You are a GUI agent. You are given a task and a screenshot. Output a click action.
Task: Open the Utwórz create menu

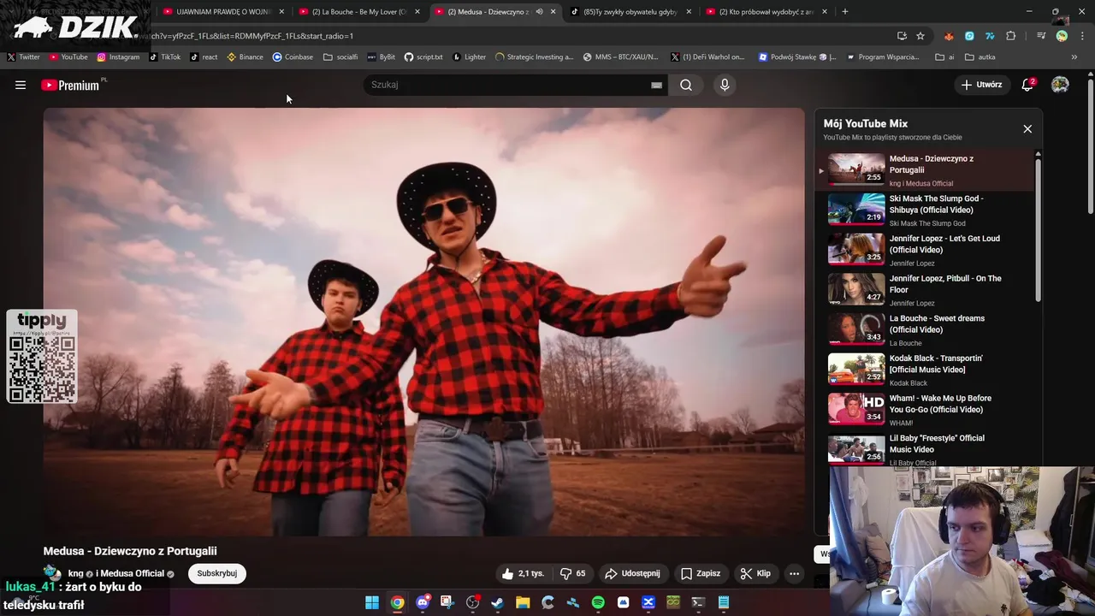pyautogui.click(x=980, y=85)
